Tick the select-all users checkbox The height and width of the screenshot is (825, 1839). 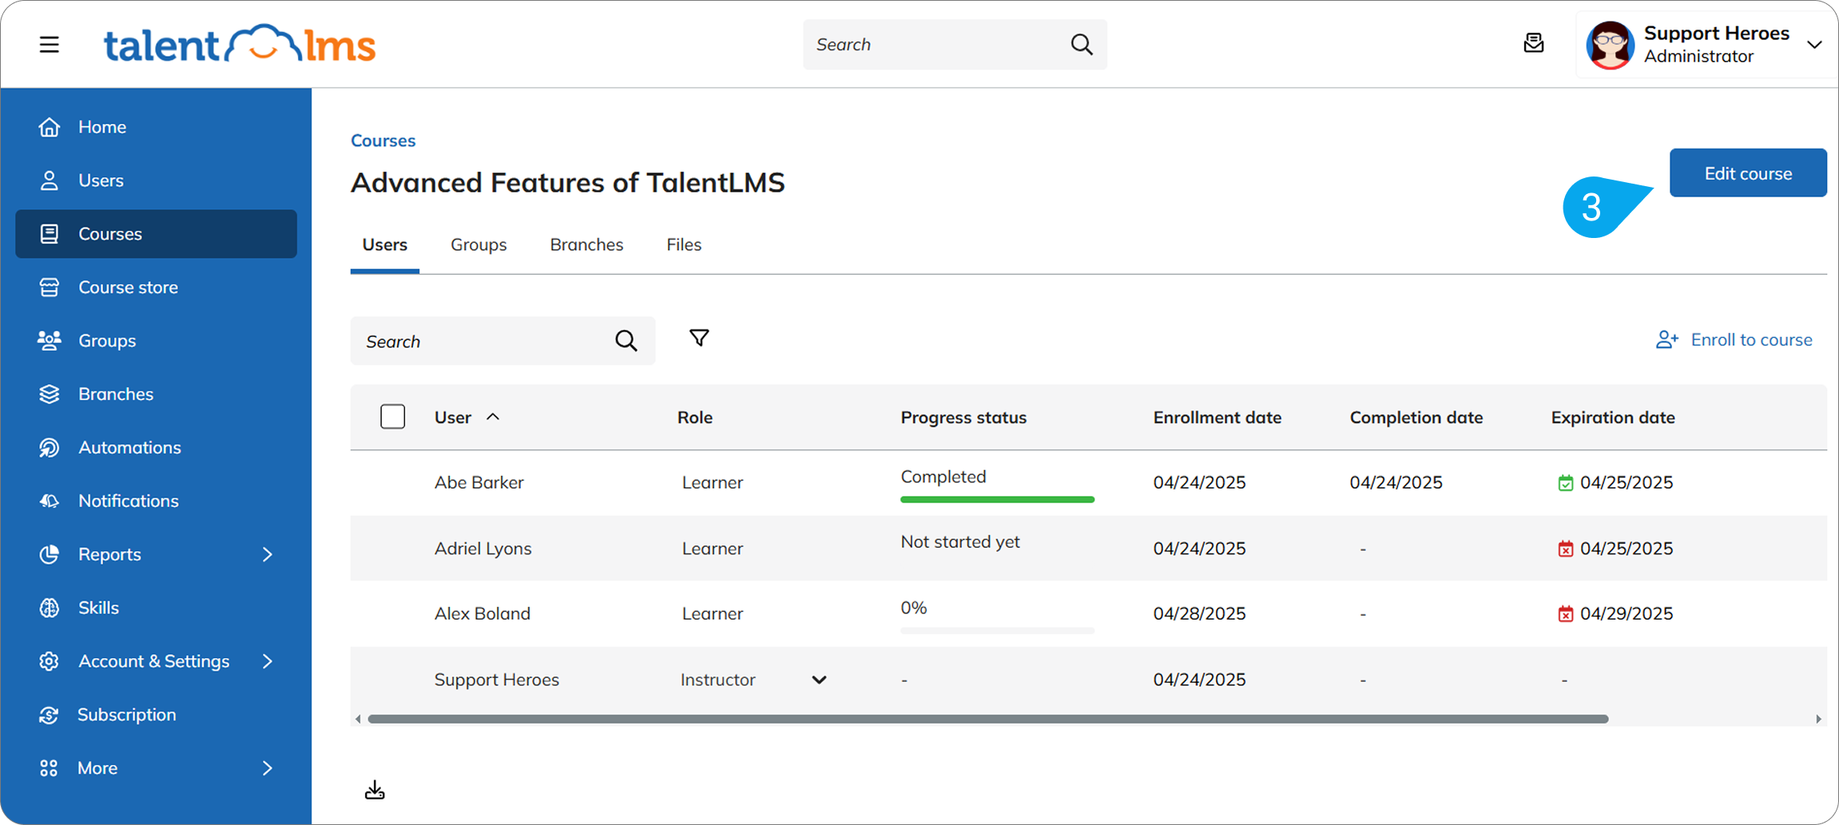point(393,417)
